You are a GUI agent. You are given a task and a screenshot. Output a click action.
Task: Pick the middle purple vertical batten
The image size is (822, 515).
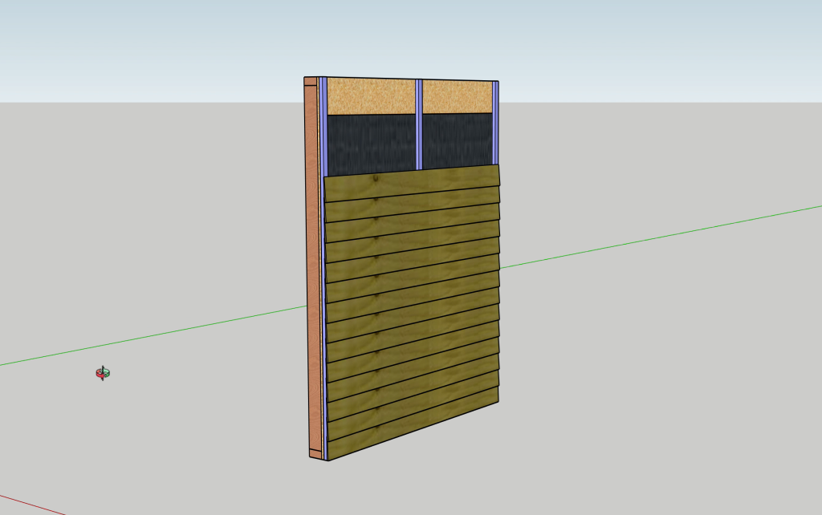click(419, 124)
